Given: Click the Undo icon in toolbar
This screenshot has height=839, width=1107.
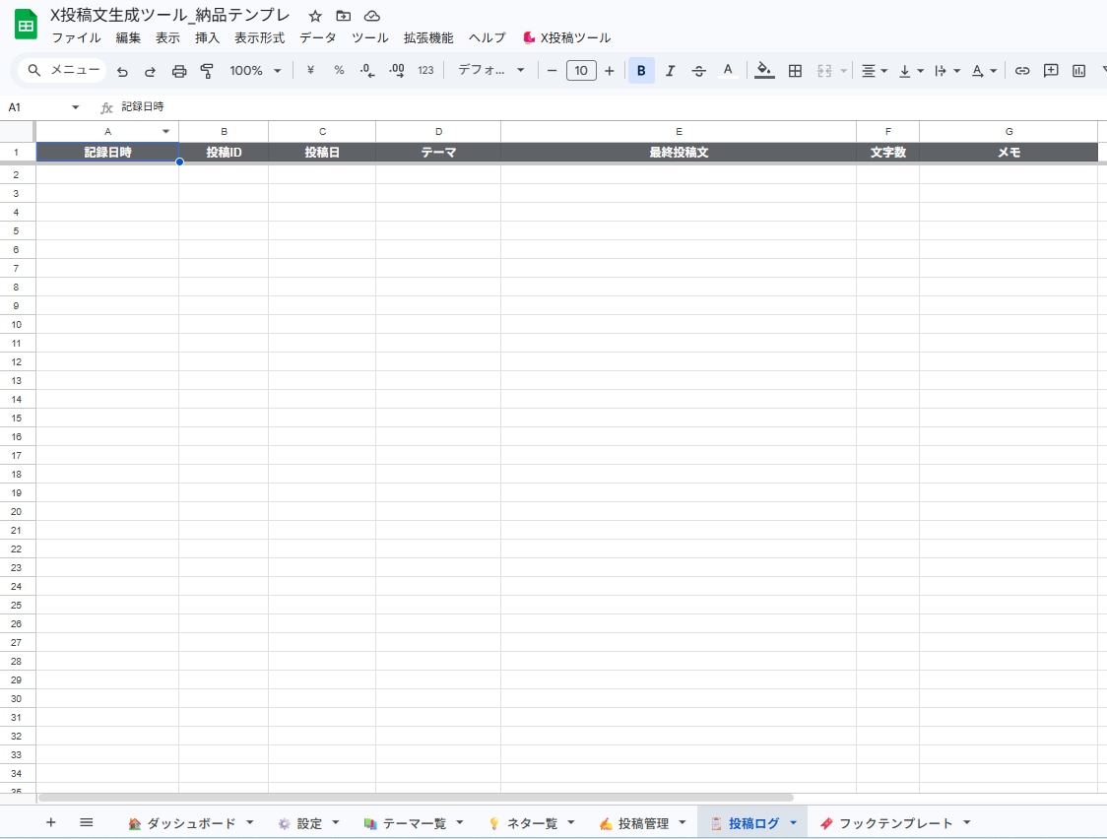Looking at the screenshot, I should (122, 71).
